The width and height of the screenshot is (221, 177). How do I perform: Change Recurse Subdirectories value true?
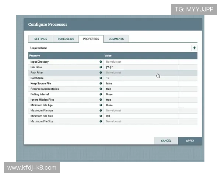[141, 89]
